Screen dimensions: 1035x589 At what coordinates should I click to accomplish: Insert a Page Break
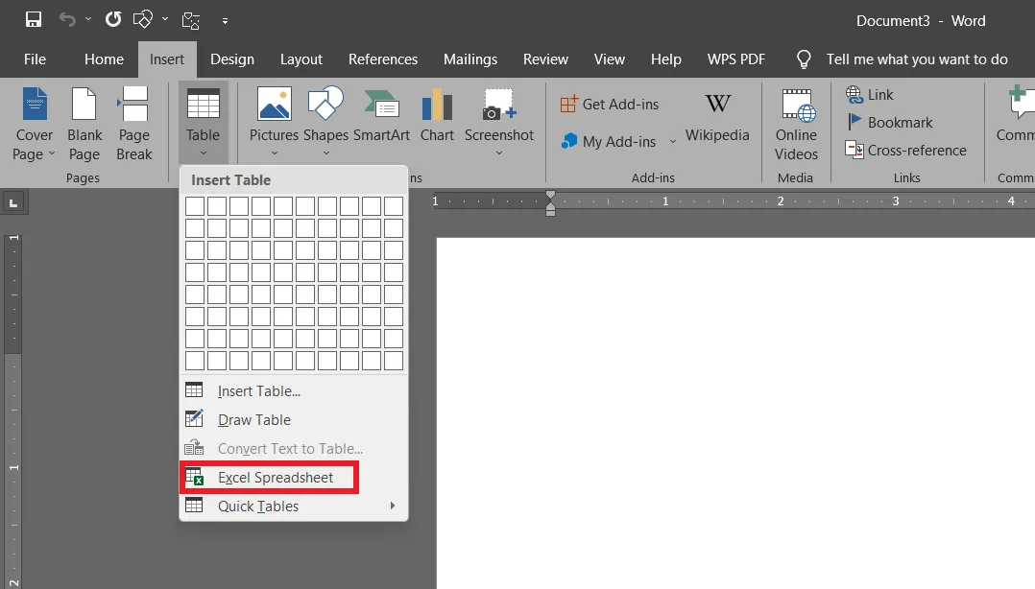tap(134, 124)
